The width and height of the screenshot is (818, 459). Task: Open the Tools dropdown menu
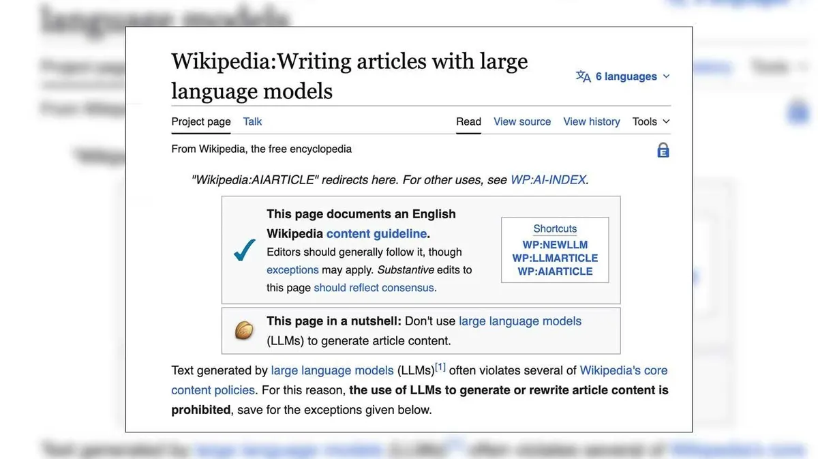tap(651, 121)
